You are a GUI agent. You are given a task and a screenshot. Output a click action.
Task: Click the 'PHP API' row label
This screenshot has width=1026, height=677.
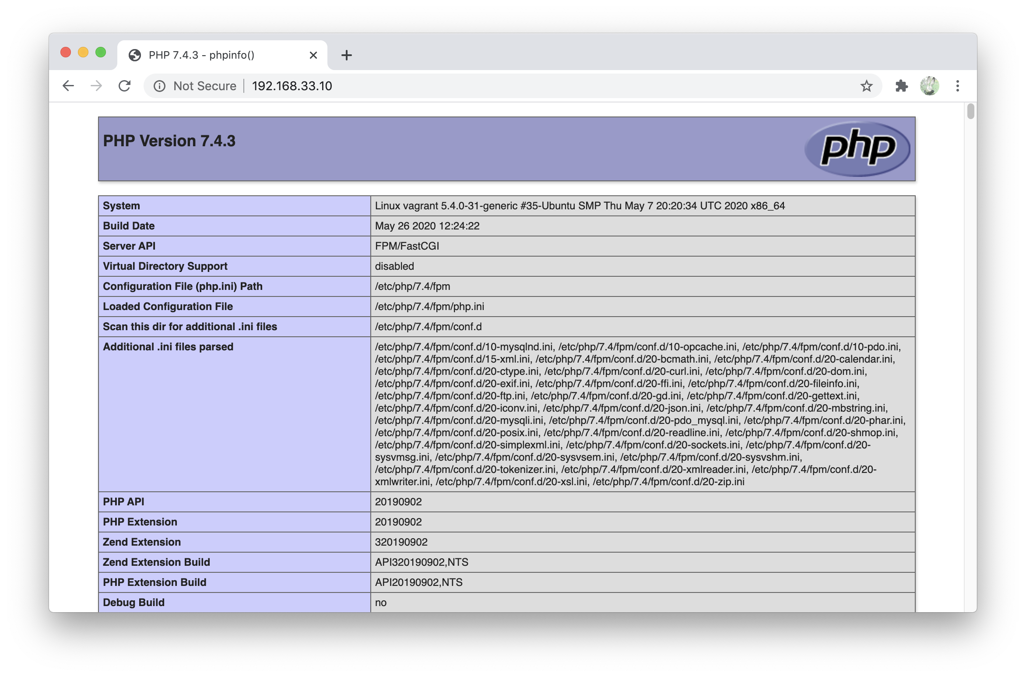pyautogui.click(x=123, y=502)
